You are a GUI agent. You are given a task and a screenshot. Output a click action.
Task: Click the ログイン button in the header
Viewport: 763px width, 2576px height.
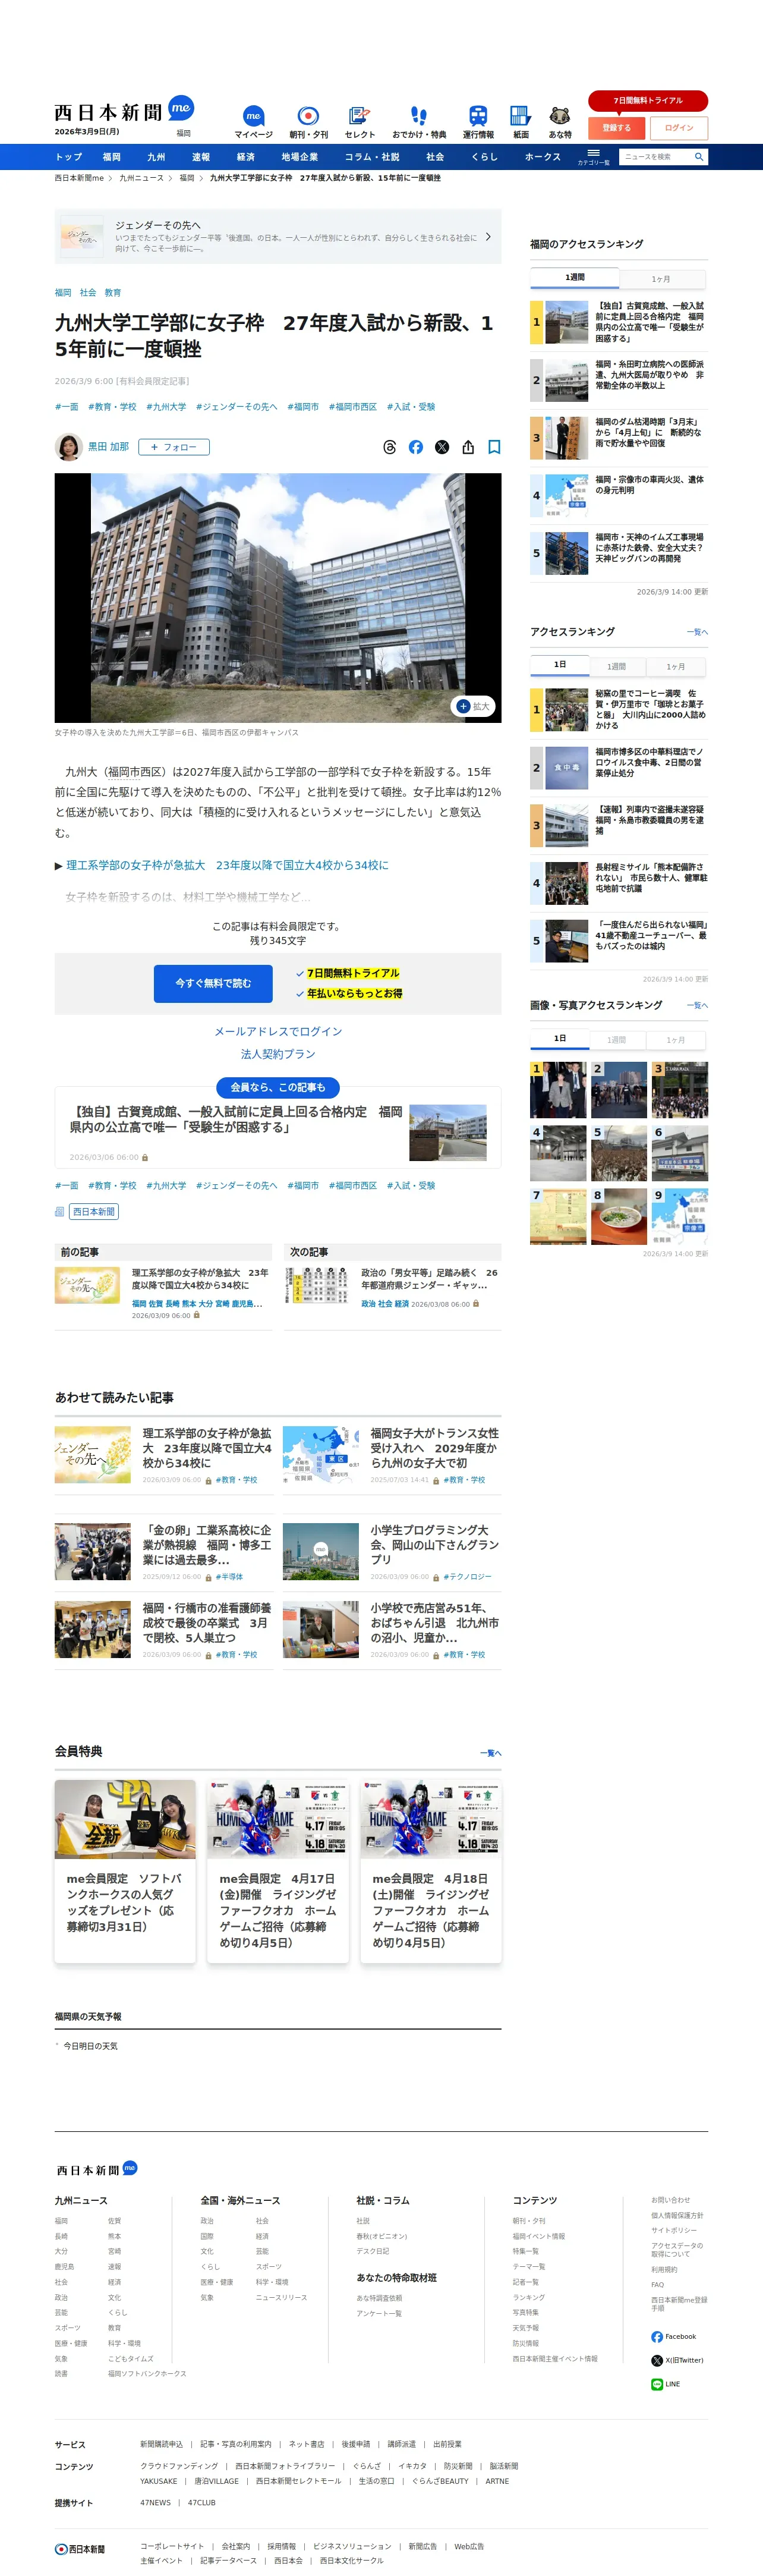tap(679, 128)
